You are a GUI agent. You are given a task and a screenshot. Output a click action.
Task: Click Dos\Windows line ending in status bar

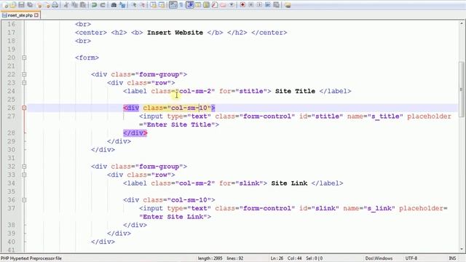coord(379,258)
